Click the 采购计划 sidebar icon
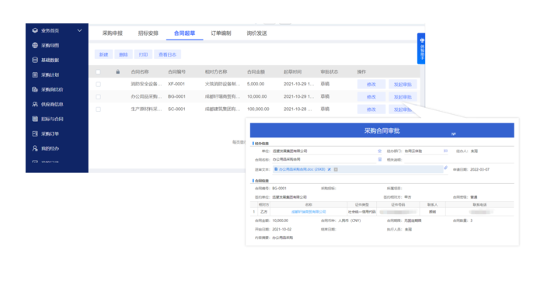The image size is (544, 281). 35,75
